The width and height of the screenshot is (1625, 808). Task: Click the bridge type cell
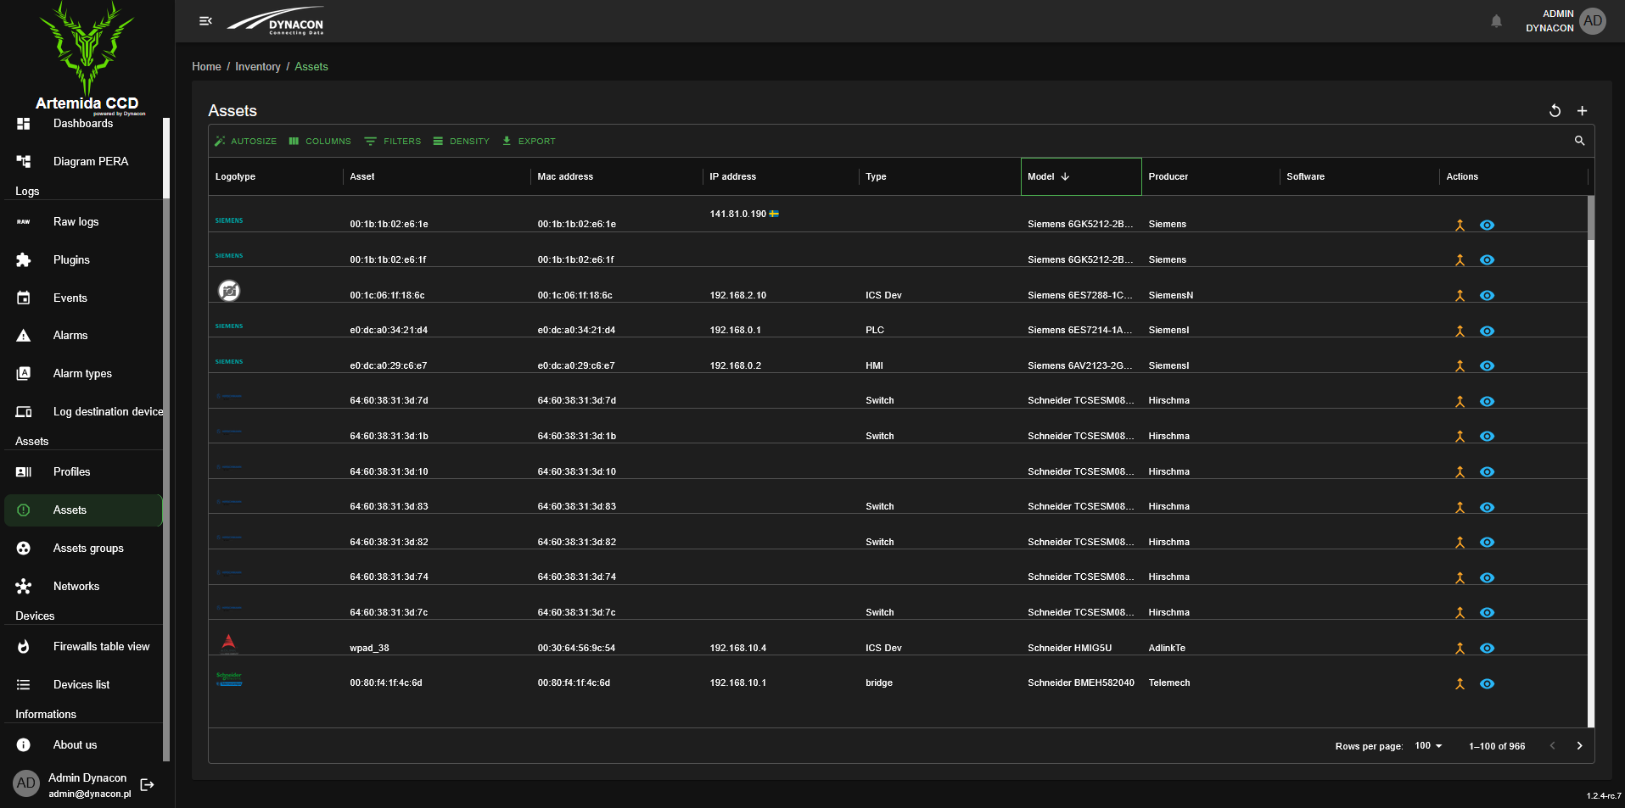click(x=879, y=683)
